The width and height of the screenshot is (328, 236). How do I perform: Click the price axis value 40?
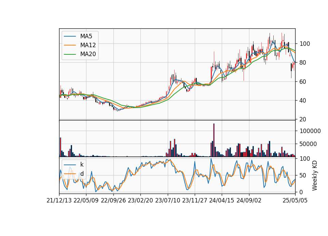click(x=303, y=101)
